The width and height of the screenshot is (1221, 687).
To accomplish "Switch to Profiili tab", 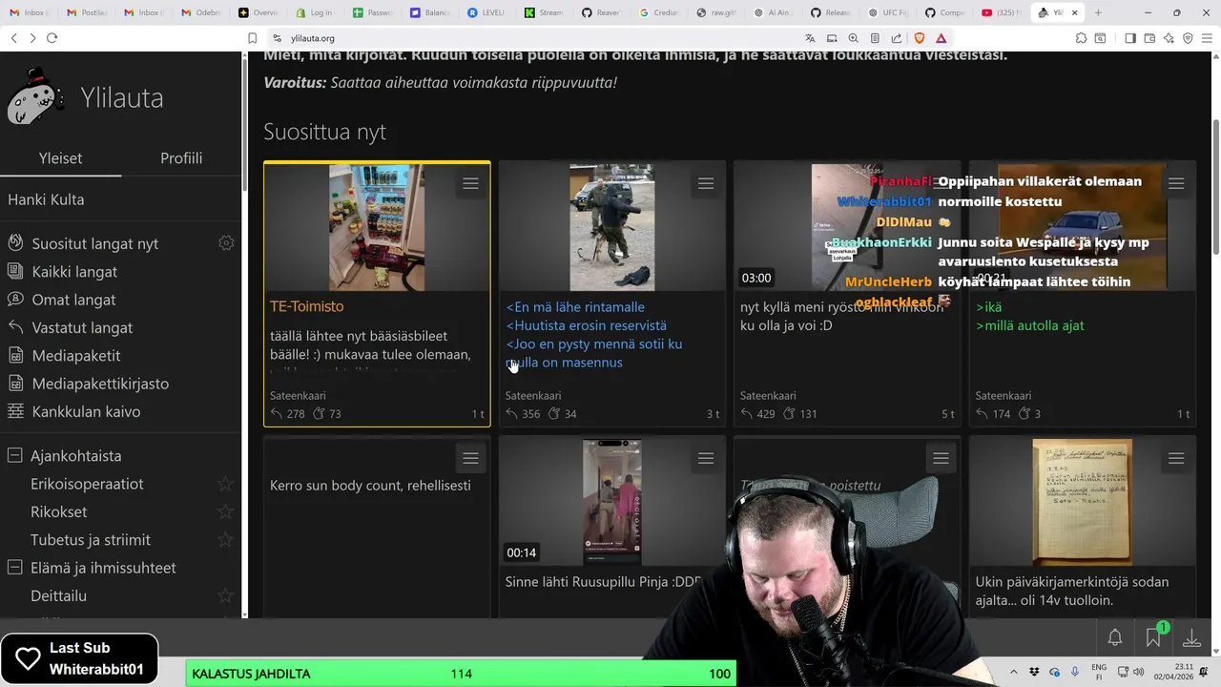I will pos(181,158).
